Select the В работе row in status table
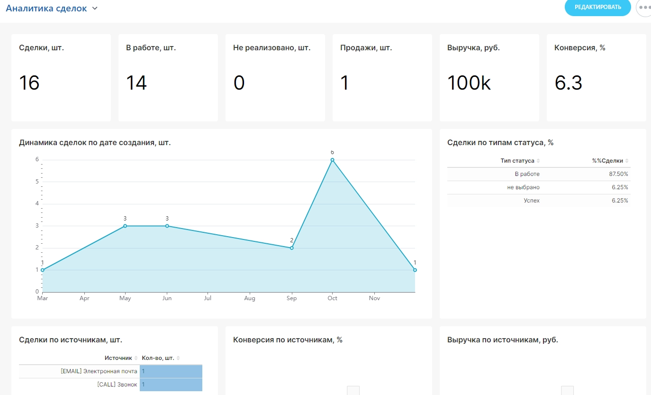Screen dimensions: 651x395 click(538, 174)
